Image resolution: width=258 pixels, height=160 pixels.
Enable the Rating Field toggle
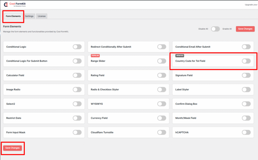[x=162, y=75]
